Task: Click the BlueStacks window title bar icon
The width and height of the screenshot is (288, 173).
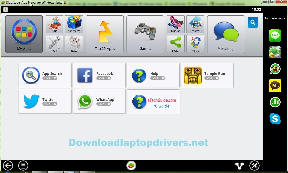Action: pyautogui.click(x=3, y=2)
